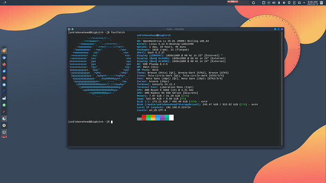Image resolution: width=326 pixels, height=183 pixels.
Task: Open the Konsole window menu icon
Action: click(x=69, y=29)
